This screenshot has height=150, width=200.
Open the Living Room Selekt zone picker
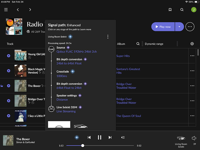181,142
